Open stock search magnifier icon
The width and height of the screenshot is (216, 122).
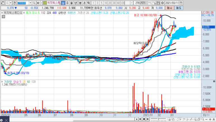click(x=34, y=3)
